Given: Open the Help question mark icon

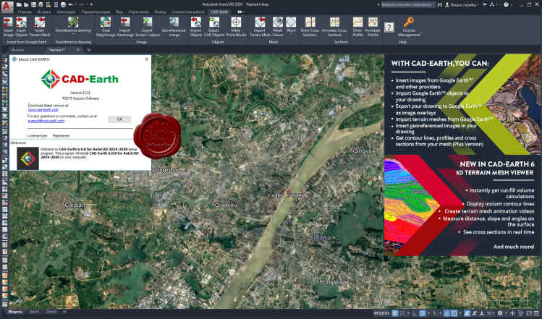Looking at the screenshot, I should coord(389,27).
